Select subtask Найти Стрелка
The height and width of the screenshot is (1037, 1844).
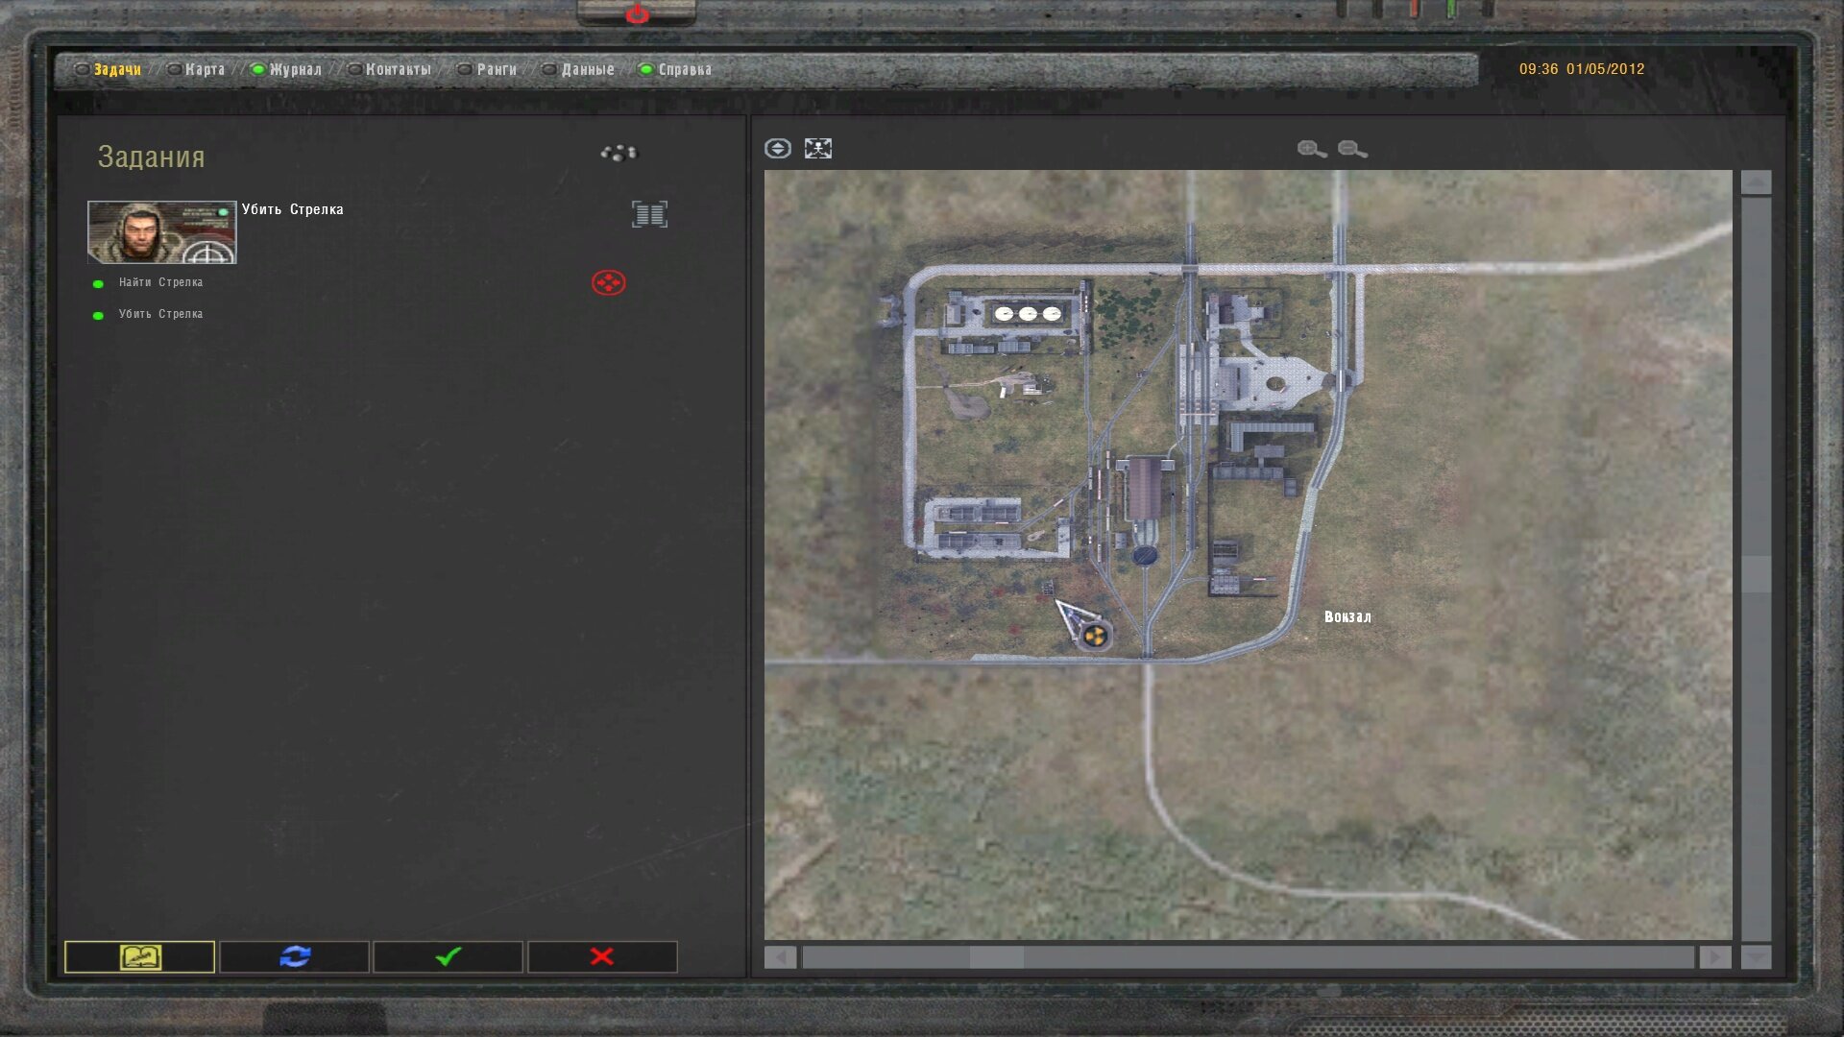[x=160, y=282]
